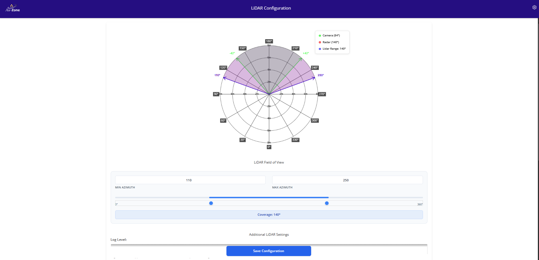
Task: Click the Au-Zone logo
Action: coord(13,8)
